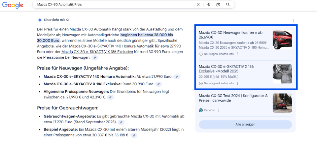Screen dimensions: 317x142
Task: Open three-dot menu of second Neuwagen-kaufen.info source
Action: [237, 83]
